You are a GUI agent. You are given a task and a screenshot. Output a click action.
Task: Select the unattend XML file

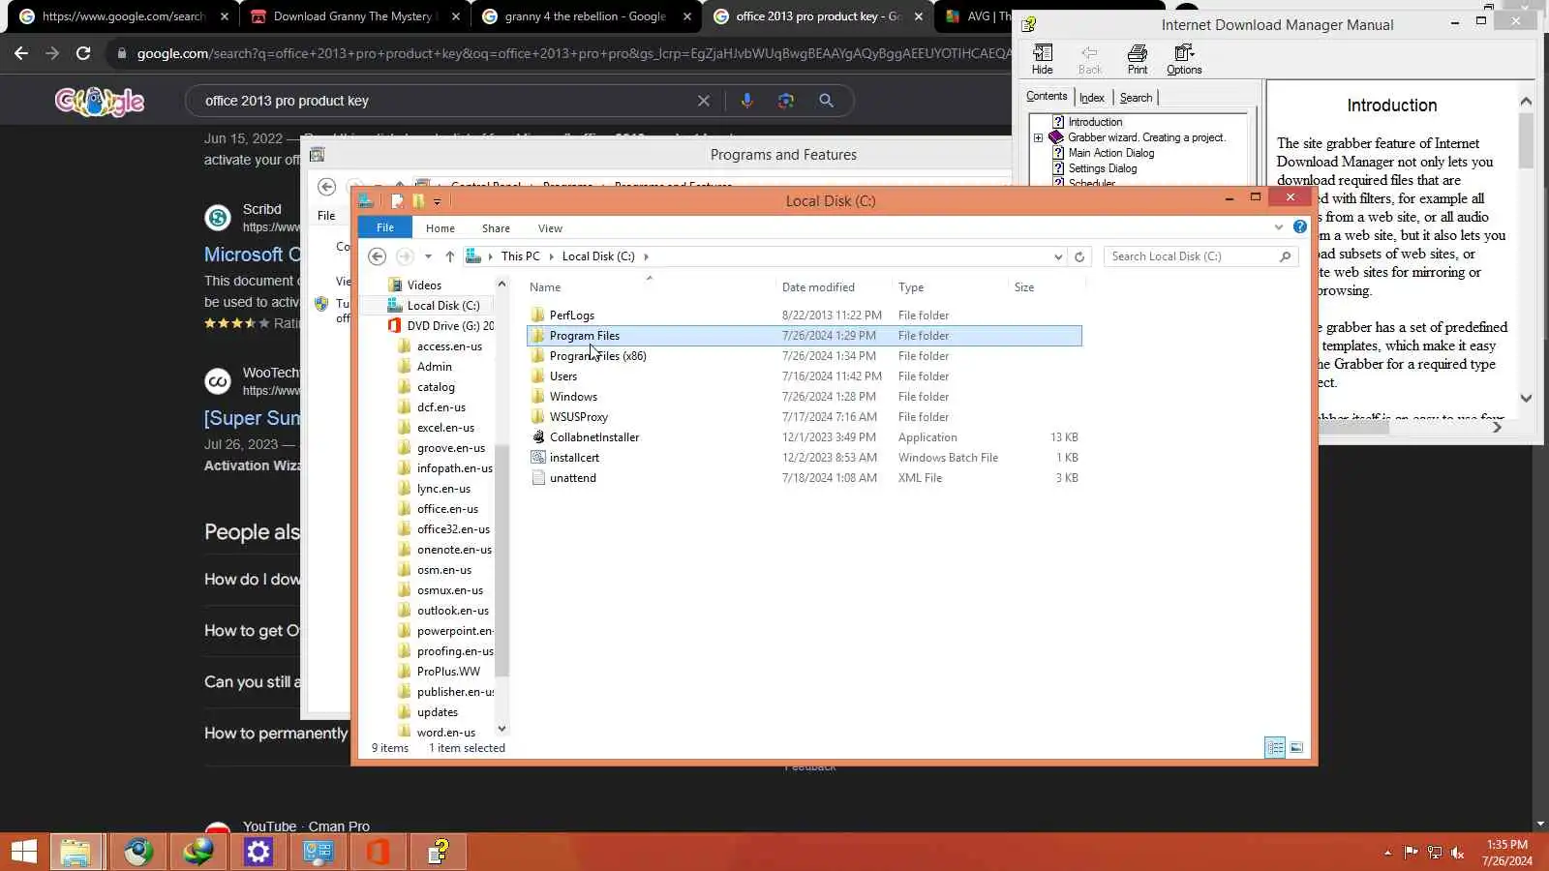tap(572, 478)
